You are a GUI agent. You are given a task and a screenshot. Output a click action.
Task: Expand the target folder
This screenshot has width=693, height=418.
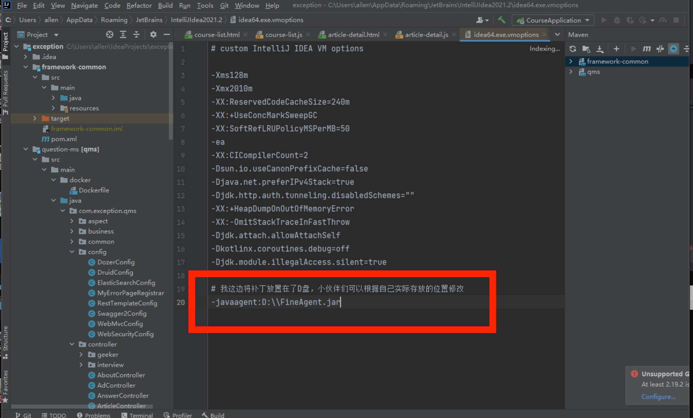(35, 118)
